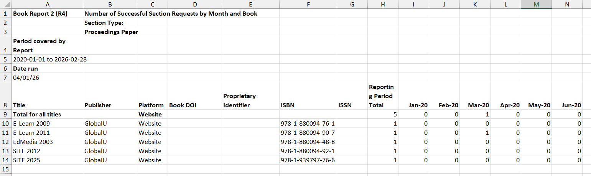Viewport: 591px width, 176px height.
Task: Click the 'Reporting Period Total' heading cell
Action: (x=383, y=96)
